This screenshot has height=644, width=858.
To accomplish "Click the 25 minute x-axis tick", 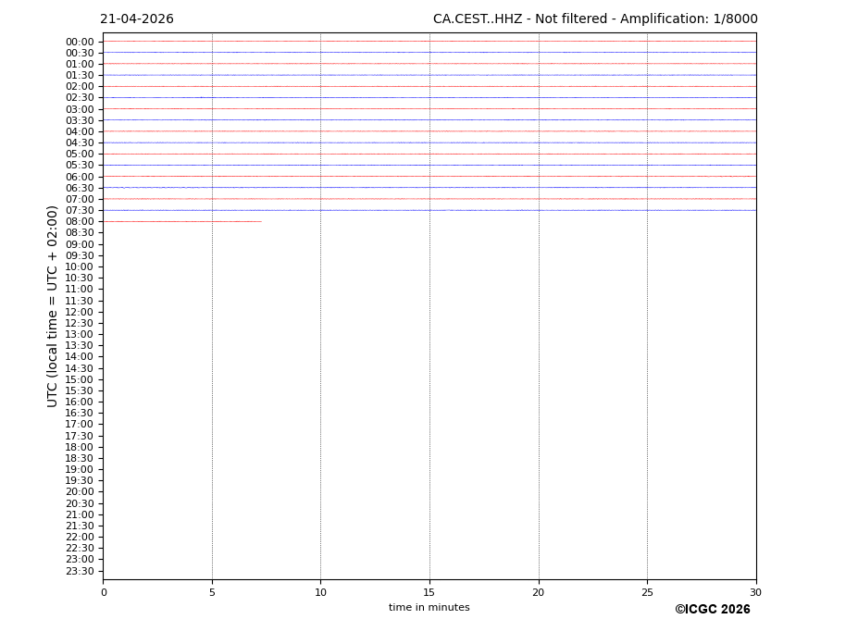I will (647, 592).
